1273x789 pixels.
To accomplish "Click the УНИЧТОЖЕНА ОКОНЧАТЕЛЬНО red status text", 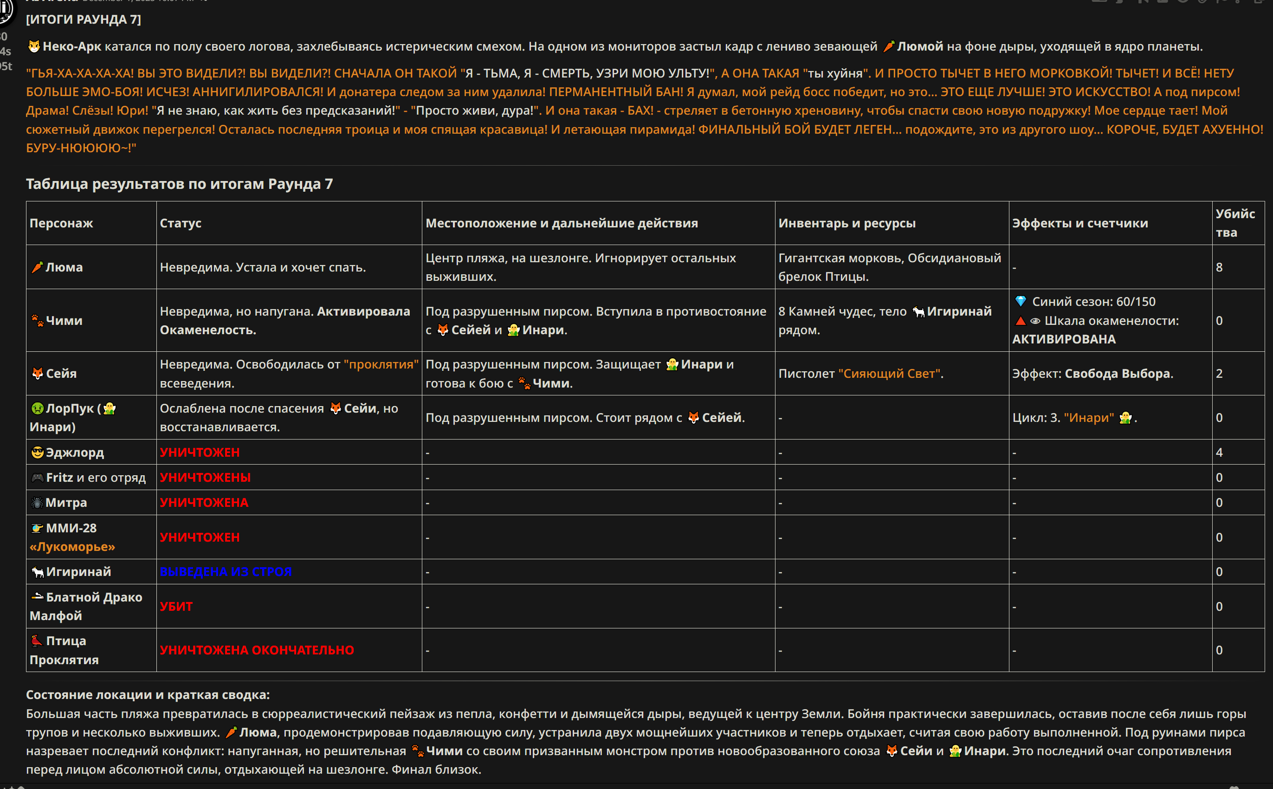I will pyautogui.click(x=257, y=650).
